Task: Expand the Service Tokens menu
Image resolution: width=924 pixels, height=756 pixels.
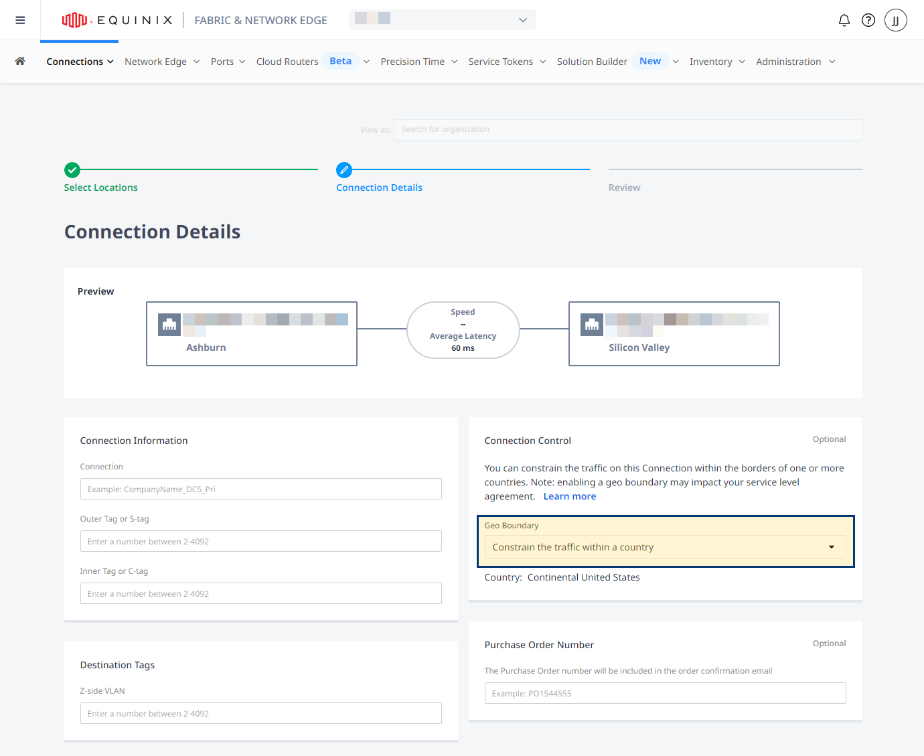Action: [x=507, y=62]
